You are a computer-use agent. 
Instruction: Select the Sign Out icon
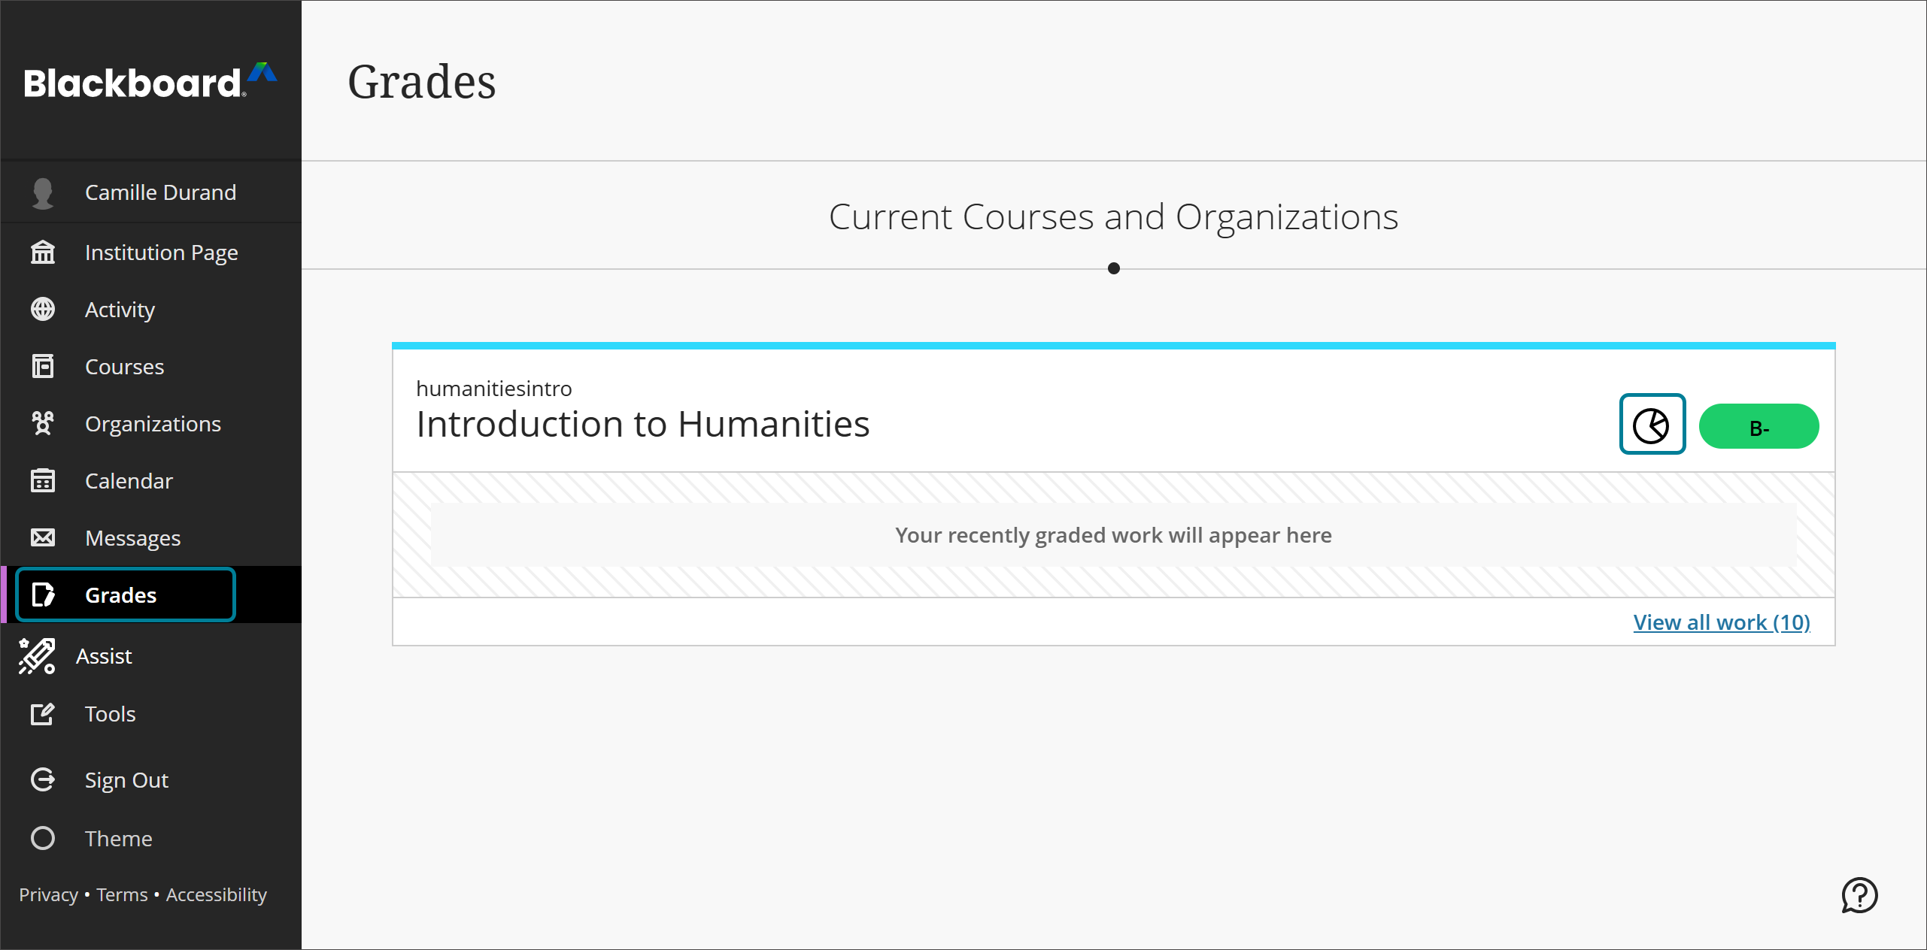pyautogui.click(x=43, y=779)
